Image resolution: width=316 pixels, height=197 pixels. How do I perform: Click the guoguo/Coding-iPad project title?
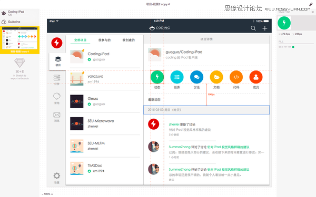(x=184, y=52)
